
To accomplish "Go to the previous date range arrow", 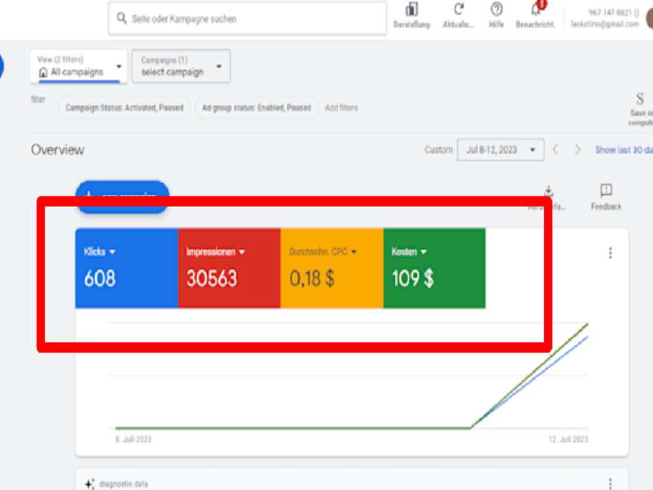I will point(555,150).
